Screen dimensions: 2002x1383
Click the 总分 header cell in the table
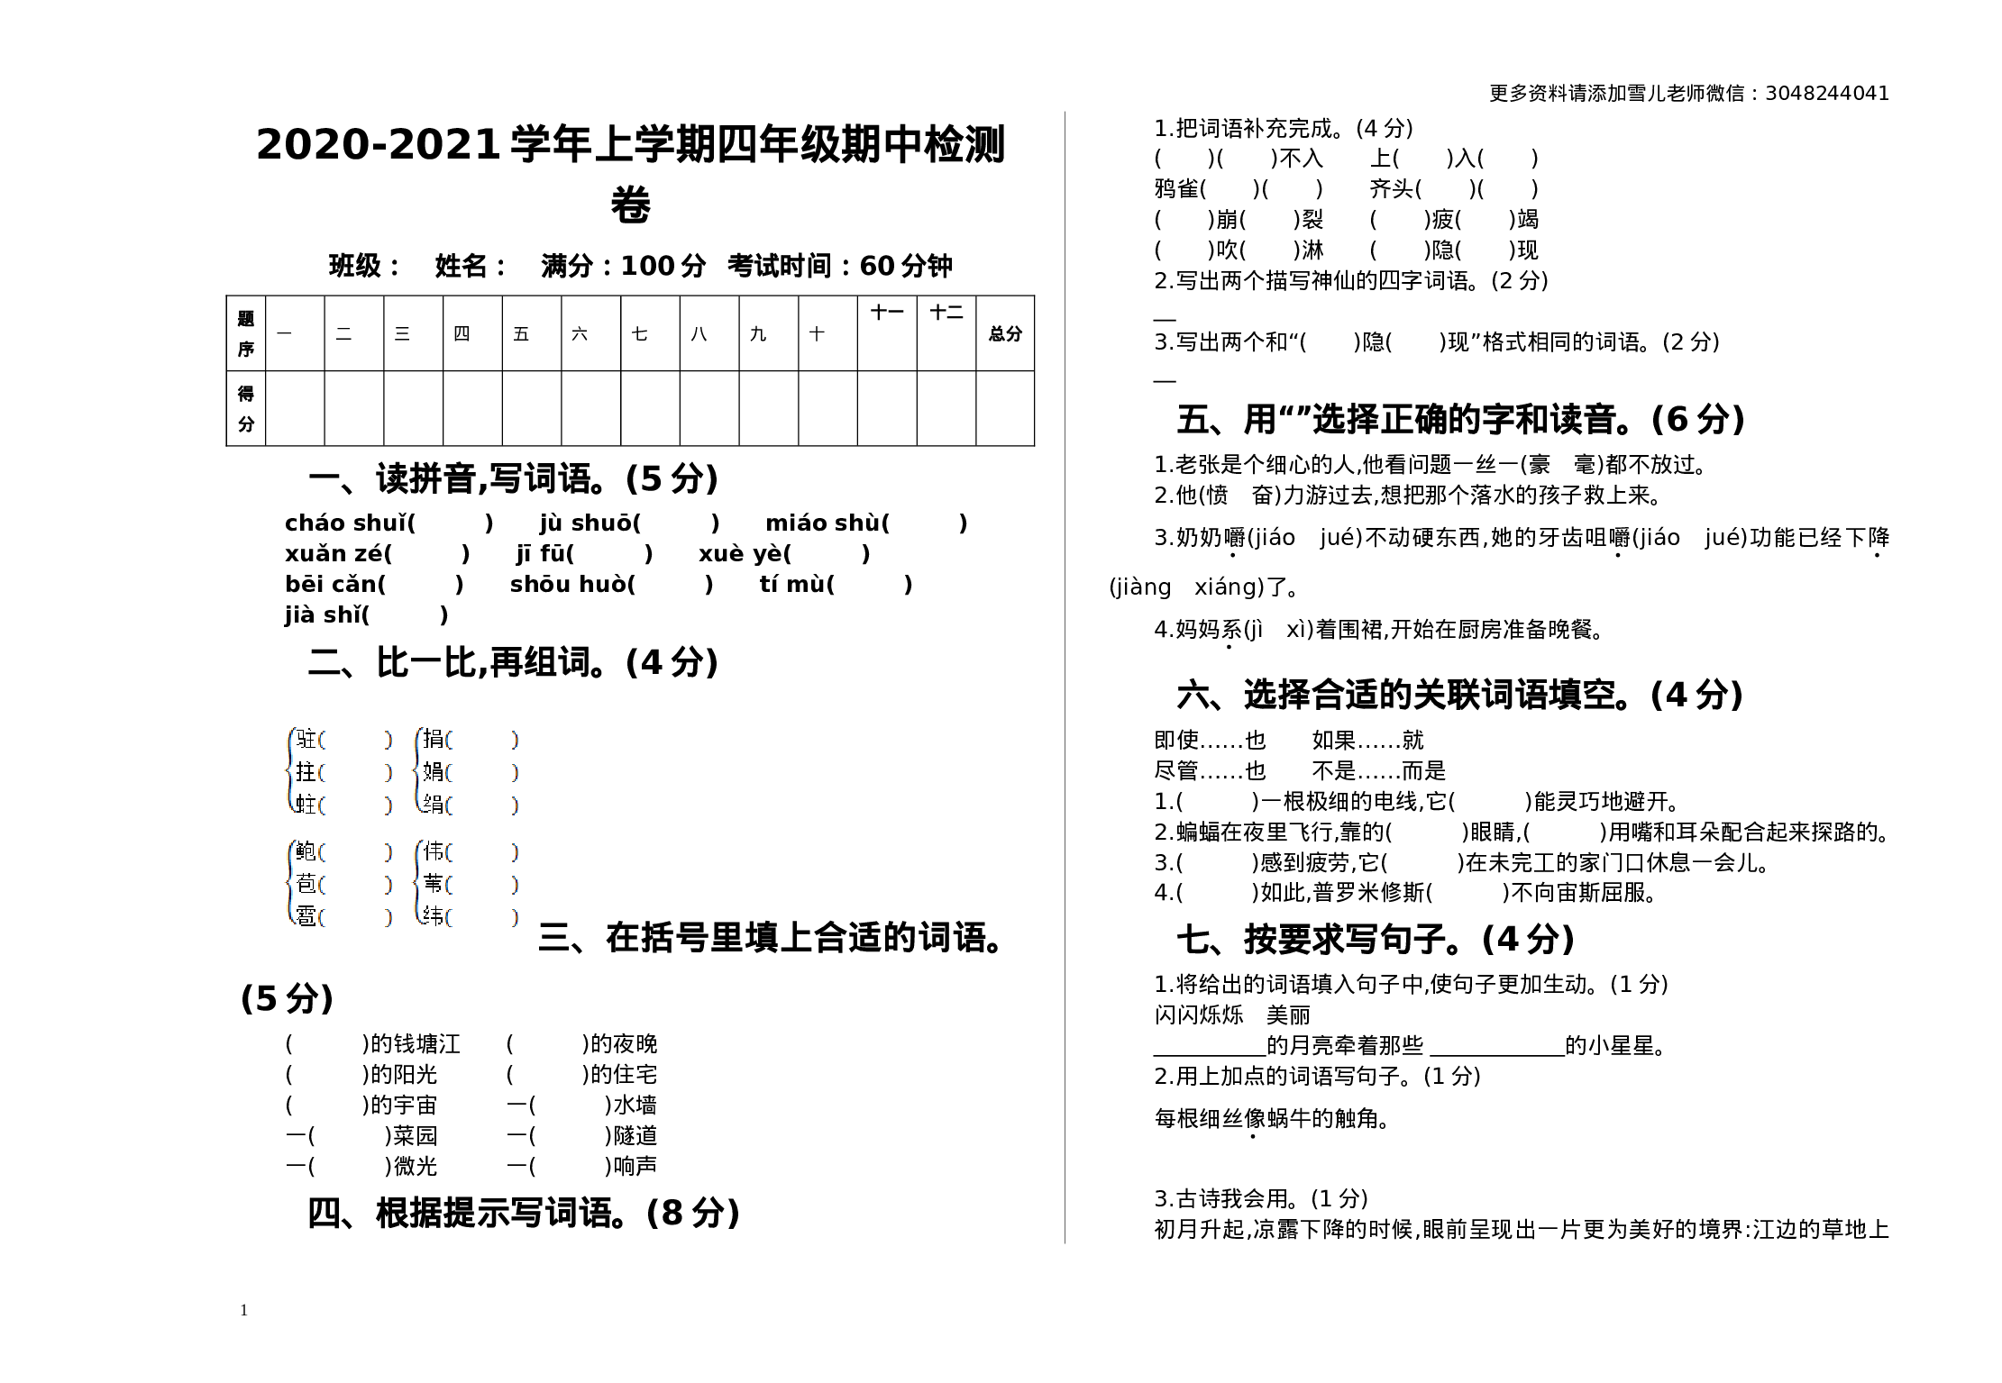pyautogui.click(x=1005, y=333)
